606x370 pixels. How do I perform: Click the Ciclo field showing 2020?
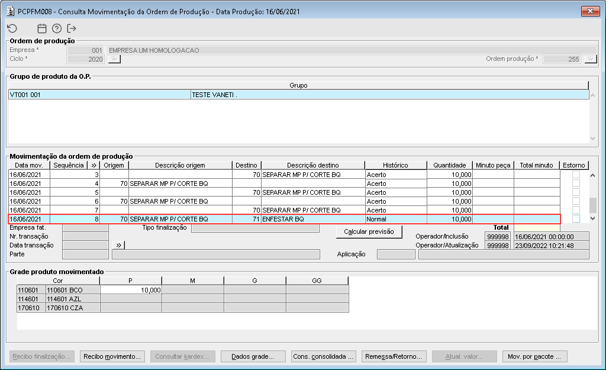[85, 59]
